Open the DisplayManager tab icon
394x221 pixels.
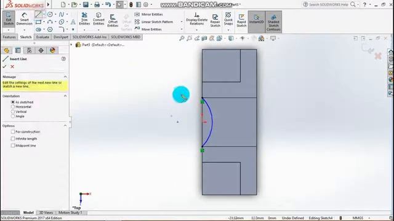52,50
